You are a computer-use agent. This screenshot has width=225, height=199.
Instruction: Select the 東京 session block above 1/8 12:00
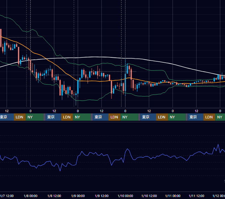53,117
